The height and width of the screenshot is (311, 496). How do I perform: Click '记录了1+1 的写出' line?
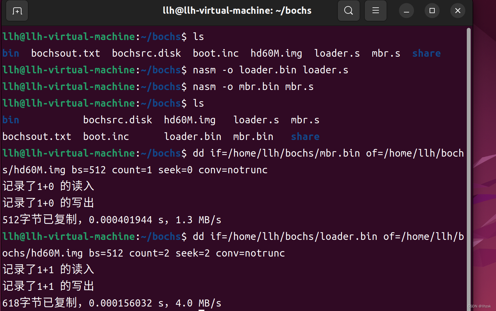48,286
